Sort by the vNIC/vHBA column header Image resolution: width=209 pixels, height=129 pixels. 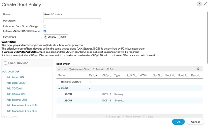[106, 75]
